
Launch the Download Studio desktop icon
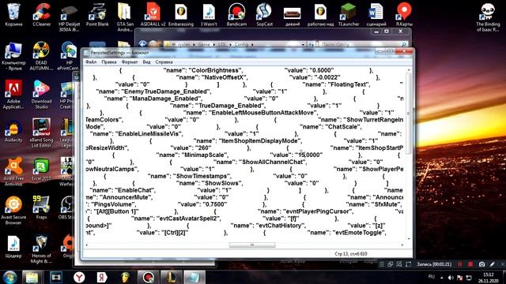point(41,95)
